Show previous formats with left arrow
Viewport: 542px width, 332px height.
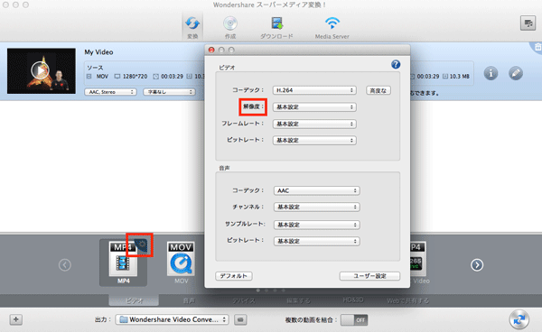click(65, 265)
